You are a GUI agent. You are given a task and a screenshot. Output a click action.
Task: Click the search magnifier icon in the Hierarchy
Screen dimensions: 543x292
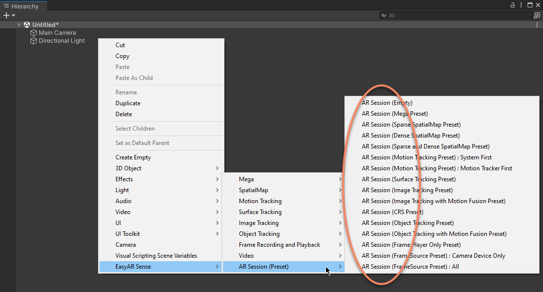pyautogui.click(x=384, y=15)
